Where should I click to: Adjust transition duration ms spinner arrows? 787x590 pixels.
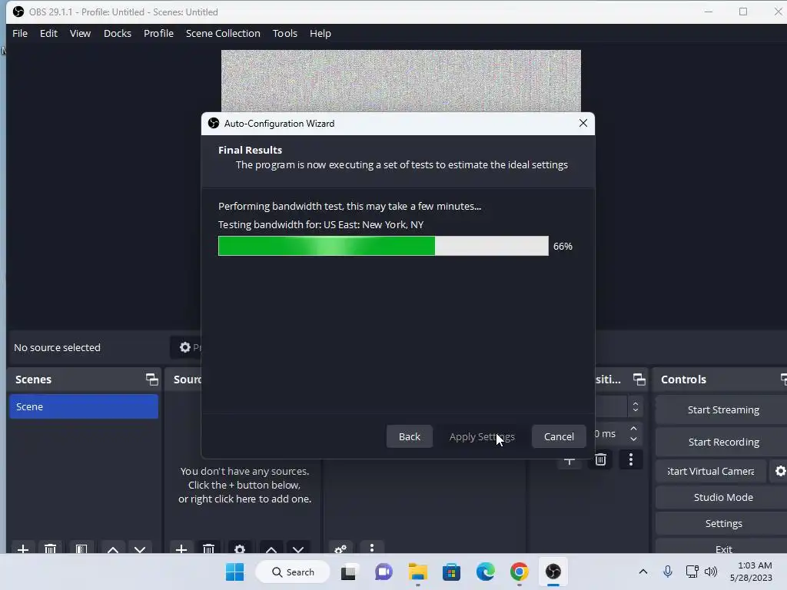(x=633, y=433)
